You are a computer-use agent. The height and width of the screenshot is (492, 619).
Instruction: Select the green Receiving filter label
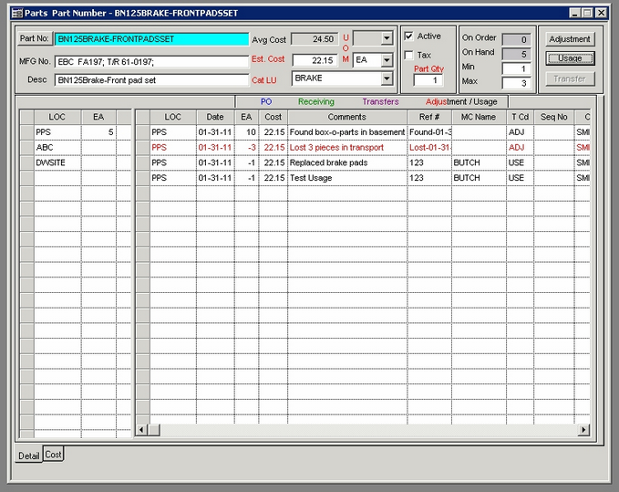315,102
